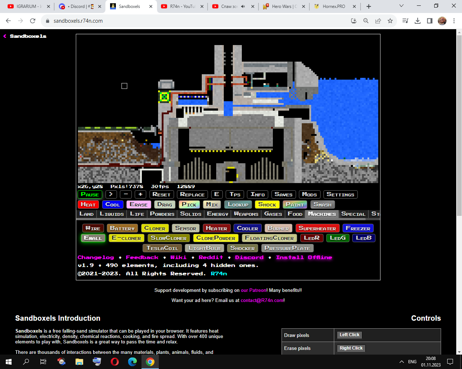Step one frame with the > button

click(111, 195)
